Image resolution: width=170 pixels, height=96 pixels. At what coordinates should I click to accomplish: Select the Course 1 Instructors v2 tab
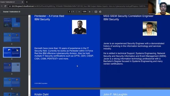point(12,2)
